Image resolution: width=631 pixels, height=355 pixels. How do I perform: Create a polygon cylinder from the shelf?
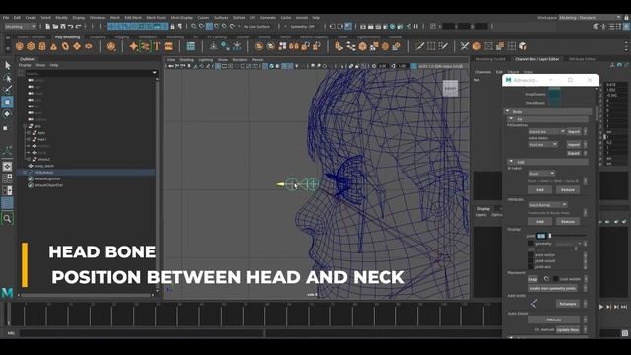point(42,46)
